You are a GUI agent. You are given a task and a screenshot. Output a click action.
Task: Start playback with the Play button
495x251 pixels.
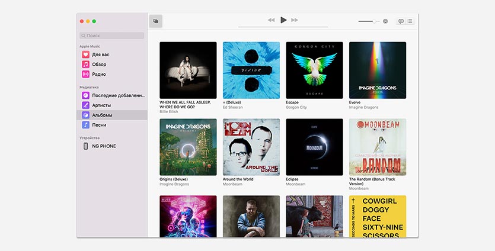coord(283,20)
